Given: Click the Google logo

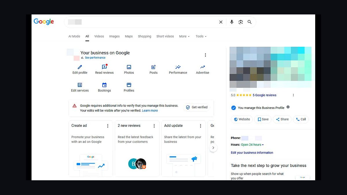Looking at the screenshot, I should tap(44, 22).
